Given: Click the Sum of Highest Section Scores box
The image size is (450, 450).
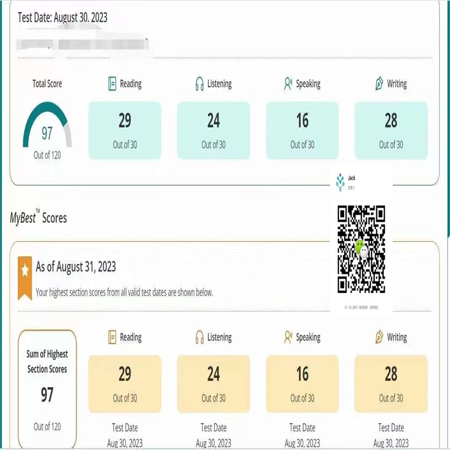Looking at the screenshot, I should pos(47,388).
